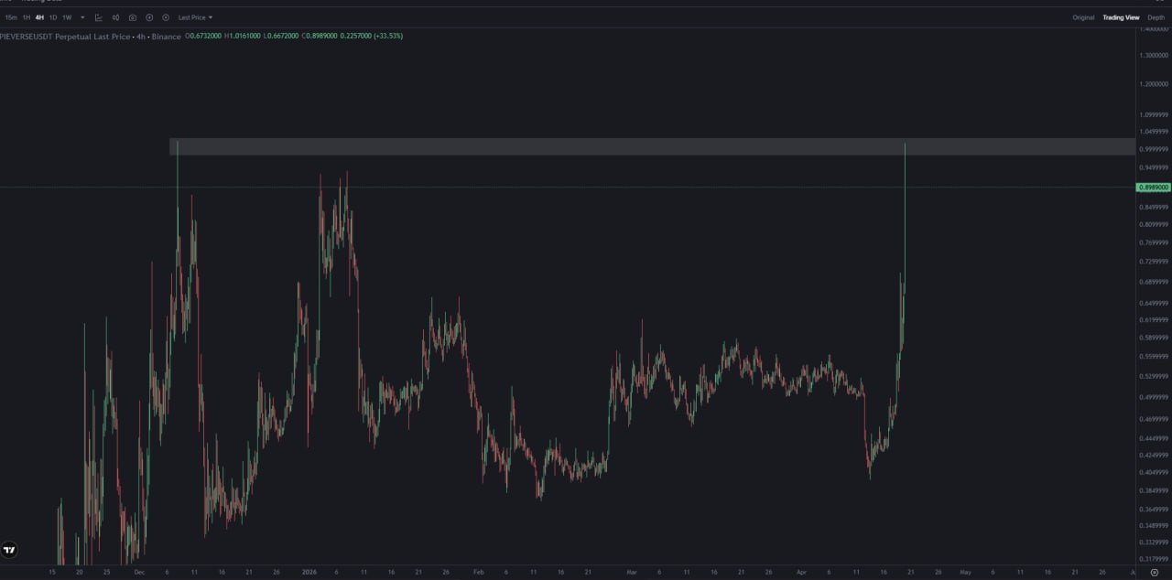Select the 15m timeframe
This screenshot has width=1172, height=580.
(11, 17)
